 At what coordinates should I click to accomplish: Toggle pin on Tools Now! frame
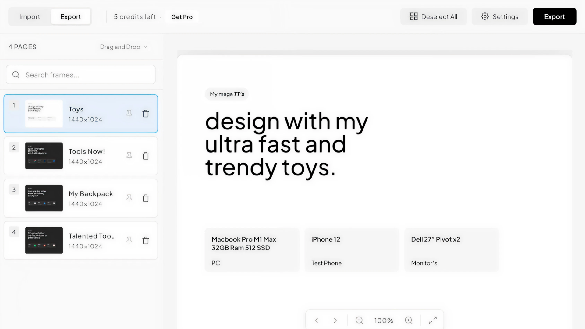[x=129, y=156]
